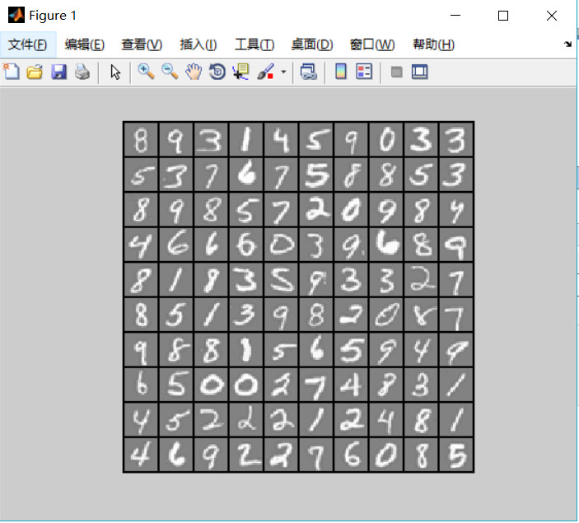Maximize the Figure 1 window
The image size is (579, 523).
[503, 16]
